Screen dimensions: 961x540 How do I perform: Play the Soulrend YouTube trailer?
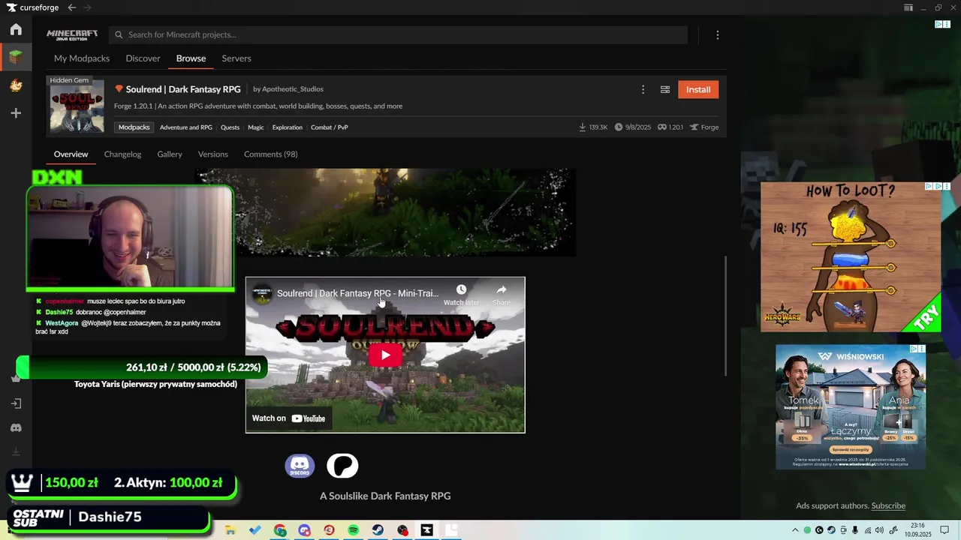(x=385, y=355)
